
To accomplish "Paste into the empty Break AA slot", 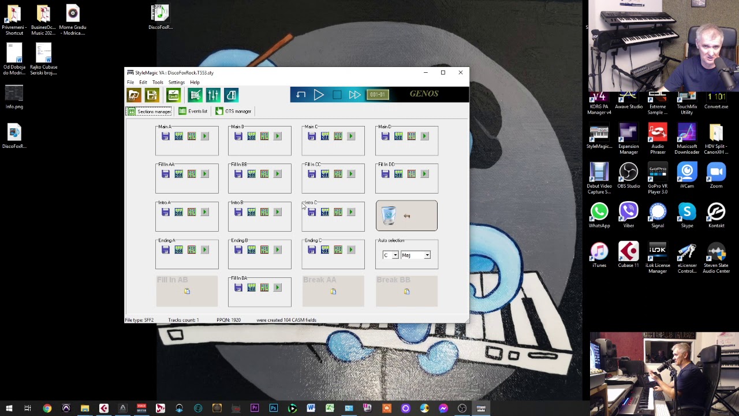I will coord(333,291).
